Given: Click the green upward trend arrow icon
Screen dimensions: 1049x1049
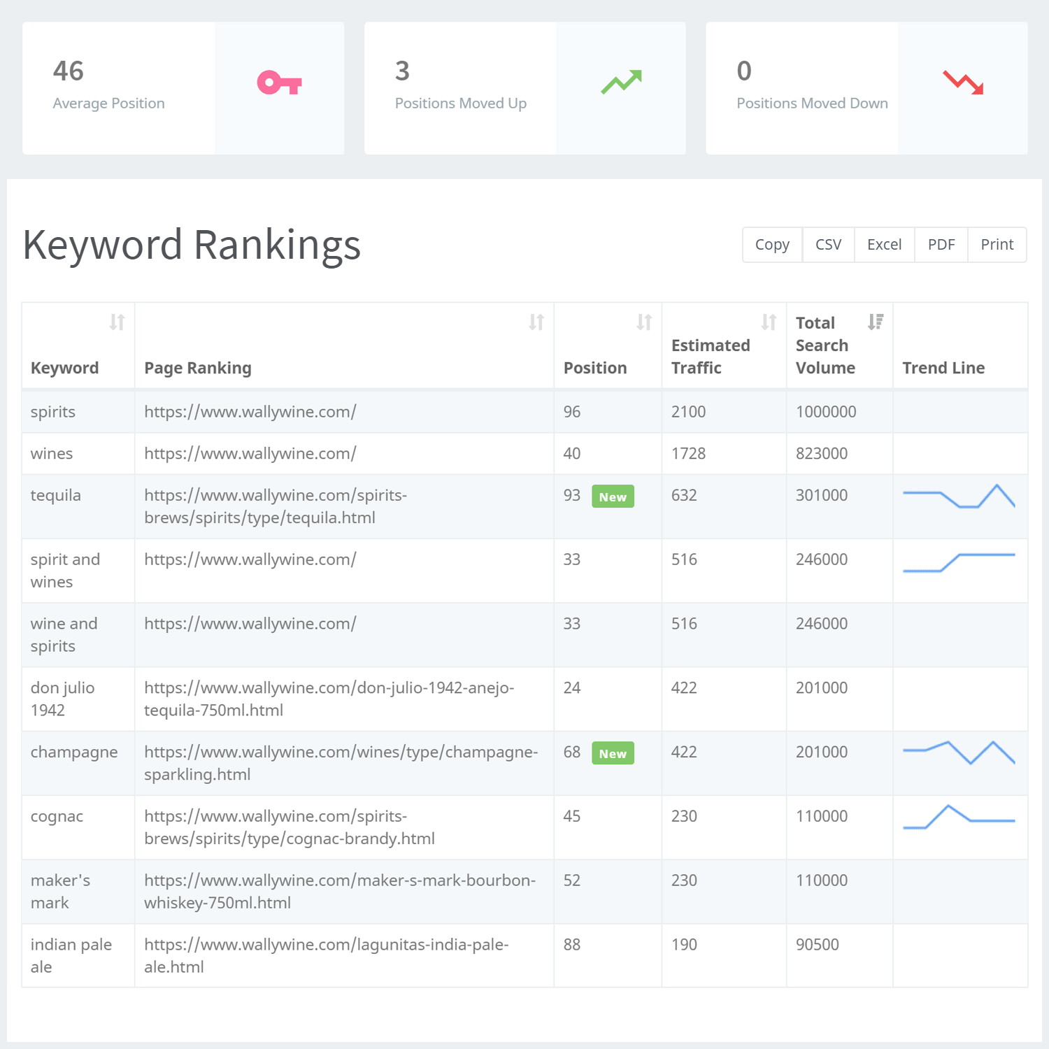Looking at the screenshot, I should pos(621,82).
